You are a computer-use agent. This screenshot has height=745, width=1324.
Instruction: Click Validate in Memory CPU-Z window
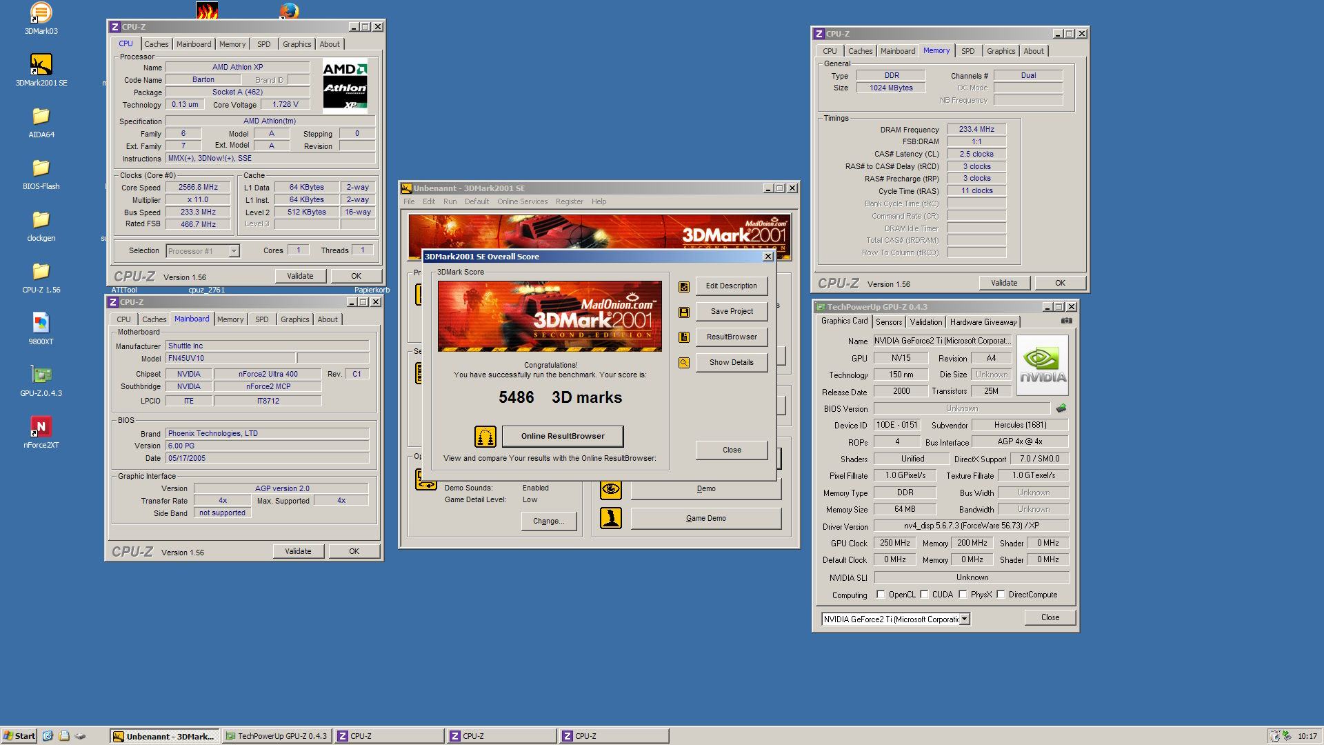pos(1004,283)
